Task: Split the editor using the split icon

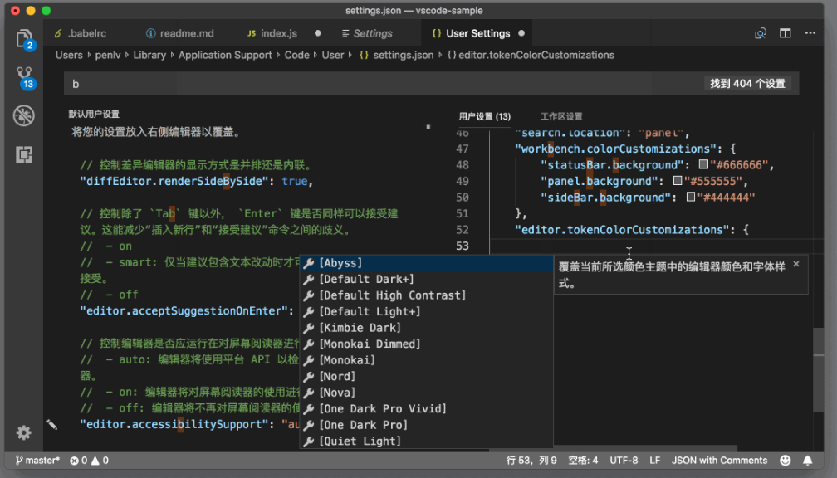Action: coord(760,32)
